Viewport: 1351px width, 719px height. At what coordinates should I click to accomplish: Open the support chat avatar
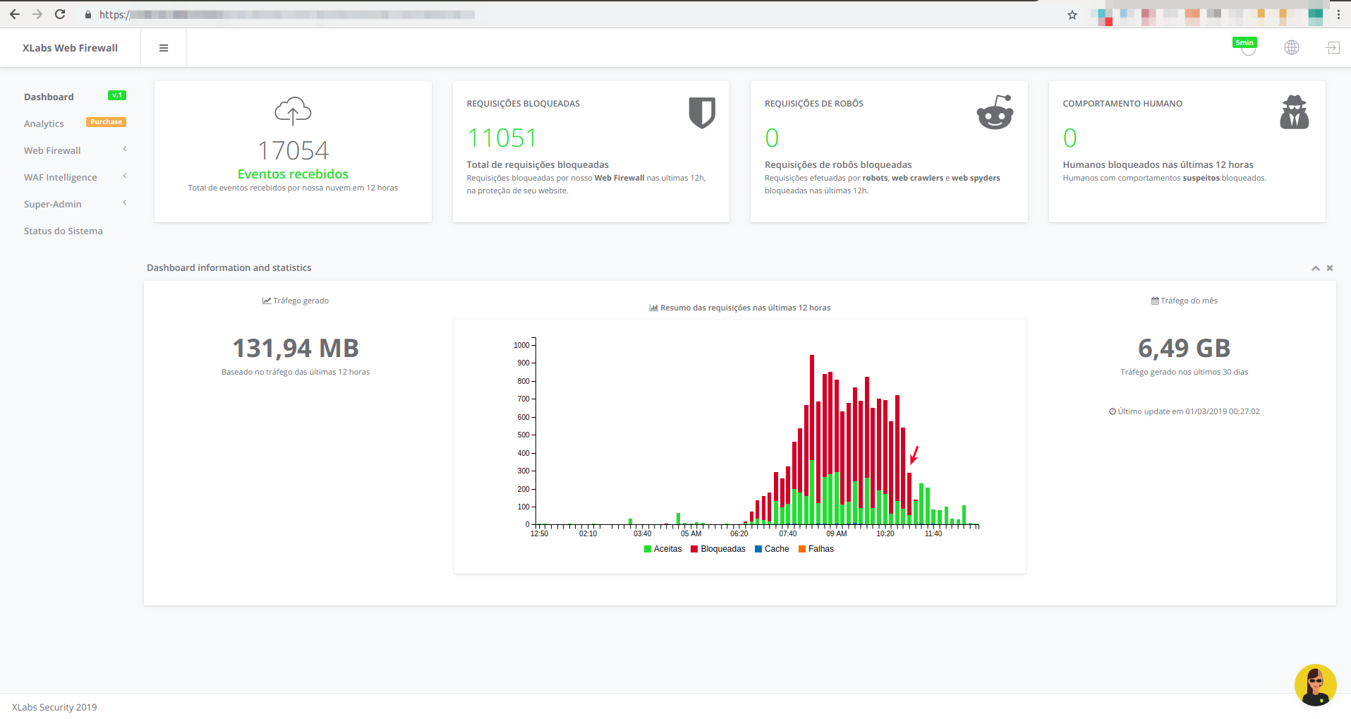point(1316,685)
